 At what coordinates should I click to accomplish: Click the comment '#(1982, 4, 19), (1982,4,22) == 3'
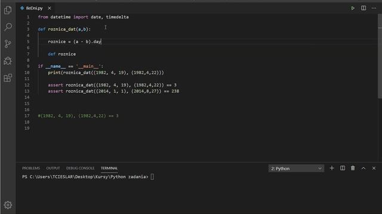(78, 116)
